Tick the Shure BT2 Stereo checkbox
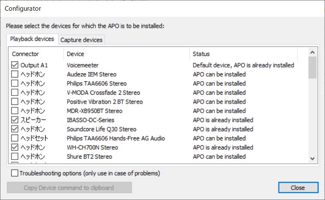The image size is (325, 200). 15,157
